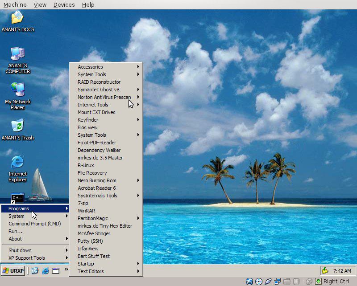Launch Internet Explorer from desktop icon
The image size is (357, 286).
tap(17, 162)
